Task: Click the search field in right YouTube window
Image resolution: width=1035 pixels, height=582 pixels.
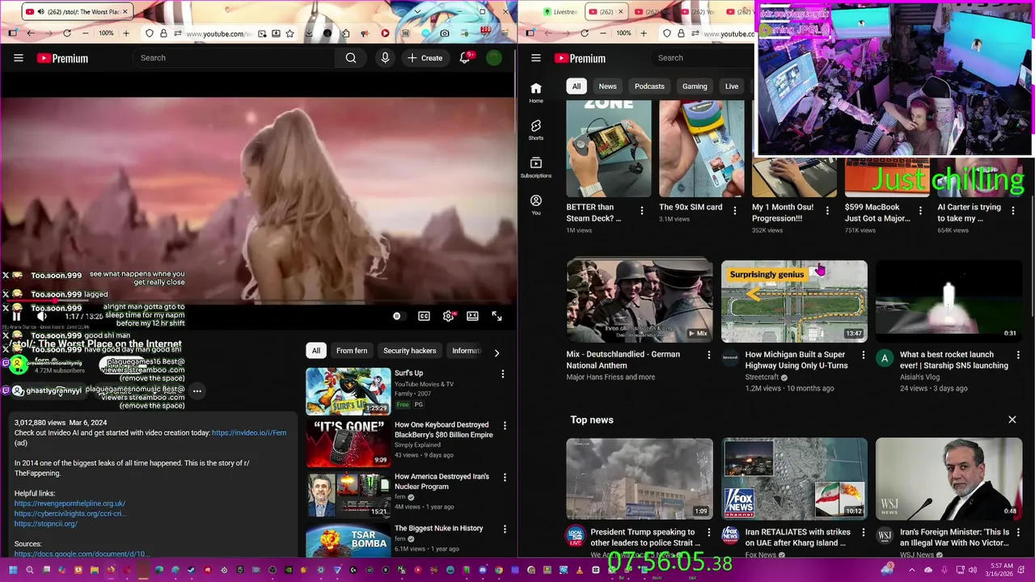Action: (x=703, y=58)
